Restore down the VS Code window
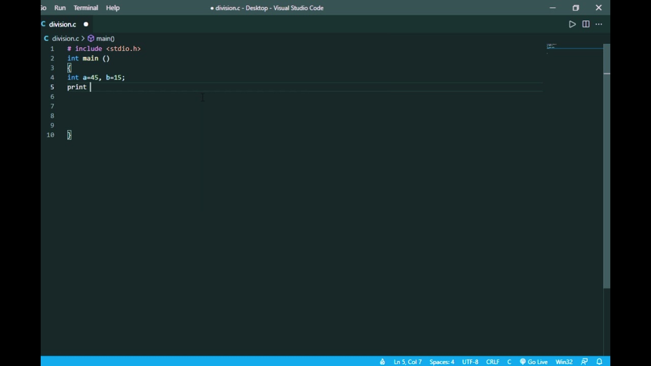 576,8
